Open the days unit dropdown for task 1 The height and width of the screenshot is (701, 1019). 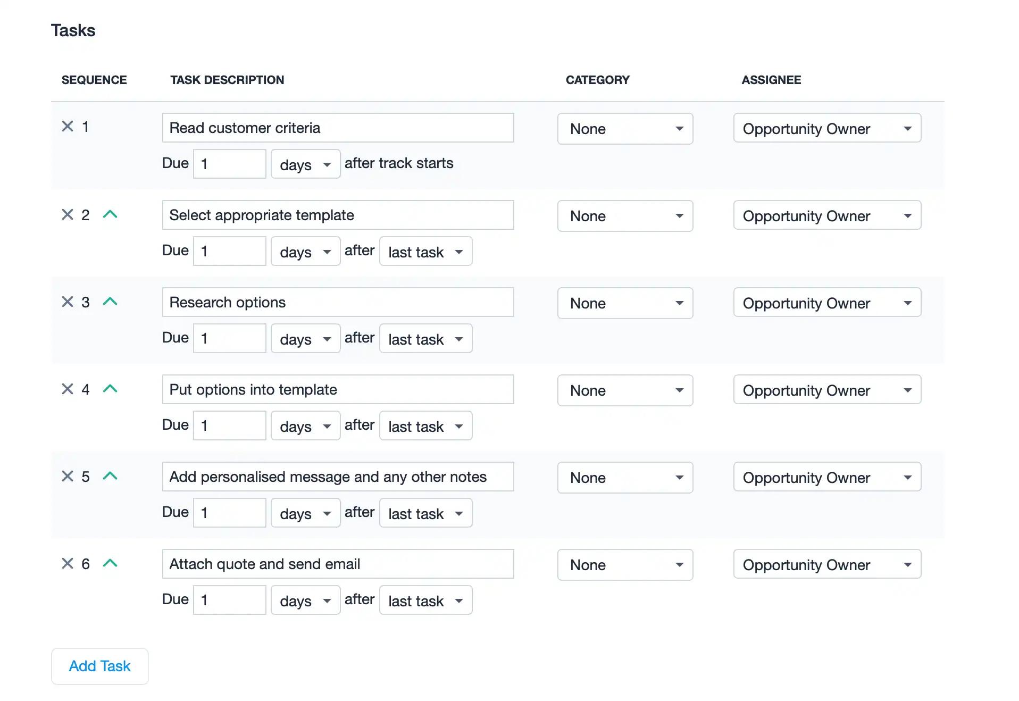(x=305, y=164)
